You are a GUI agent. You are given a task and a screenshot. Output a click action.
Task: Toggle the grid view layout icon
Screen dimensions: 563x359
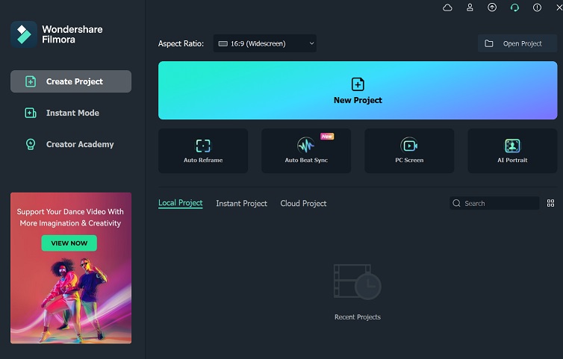[x=550, y=203]
